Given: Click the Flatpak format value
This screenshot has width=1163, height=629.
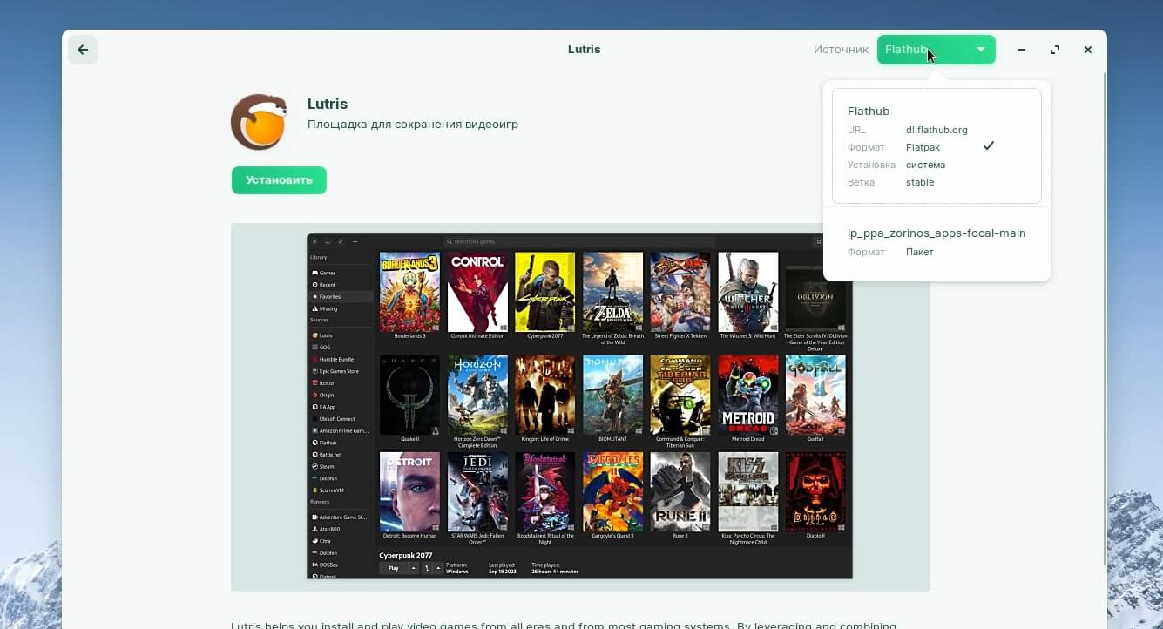Looking at the screenshot, I should click(923, 147).
